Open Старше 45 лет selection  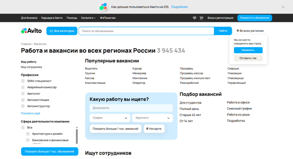(x=190, y=115)
